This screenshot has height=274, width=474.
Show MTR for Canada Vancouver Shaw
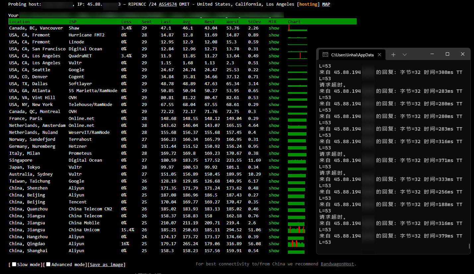274,28
